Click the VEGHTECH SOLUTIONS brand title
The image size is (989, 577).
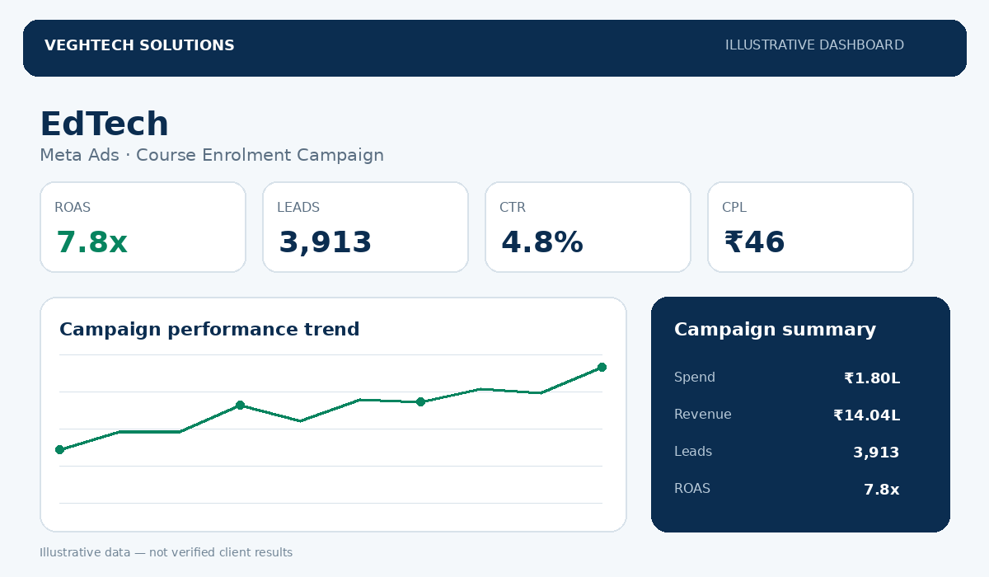(x=139, y=45)
